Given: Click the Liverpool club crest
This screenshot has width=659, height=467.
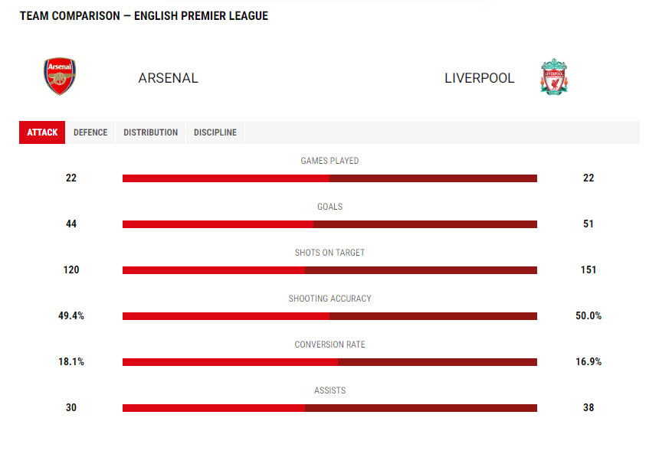Looking at the screenshot, I should 554,77.
